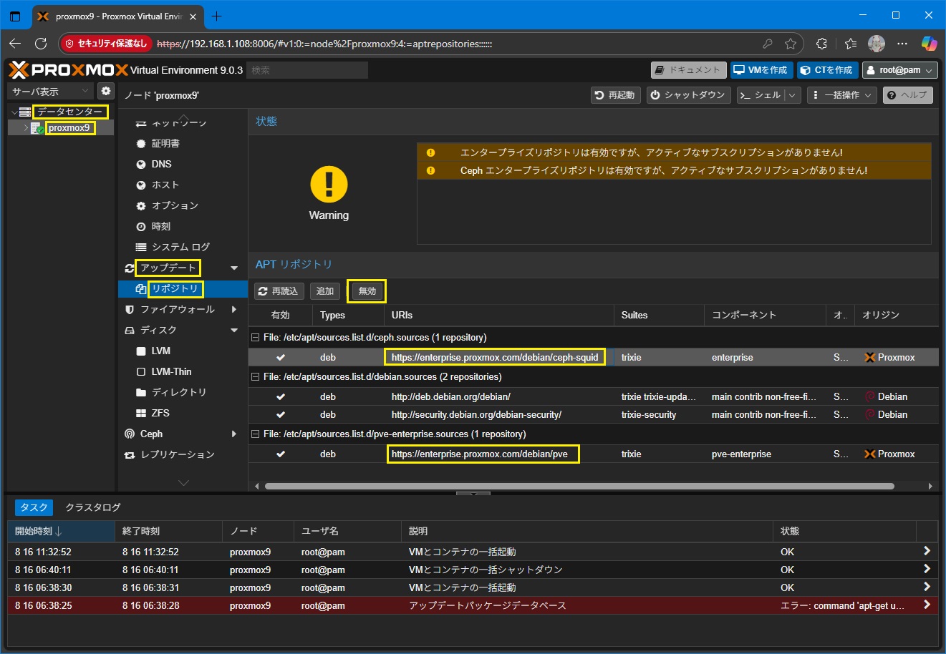
Task: Open browser profile avatar
Action: (877, 44)
